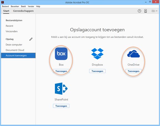
Task: Click the Acrobat application icon in the title bar
Action: tap(2, 2)
